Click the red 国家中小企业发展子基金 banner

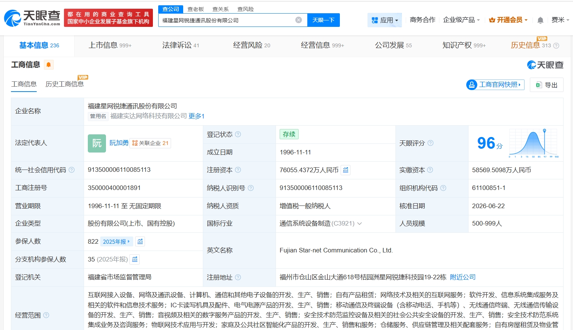(x=108, y=18)
